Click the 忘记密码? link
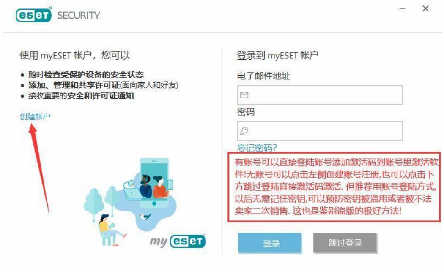The width and height of the screenshot is (444, 279). [x=257, y=148]
